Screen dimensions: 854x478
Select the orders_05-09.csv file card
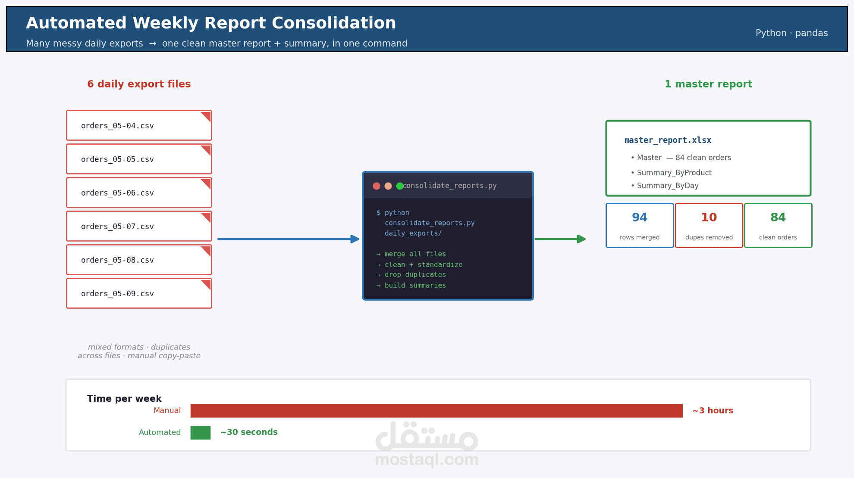139,293
